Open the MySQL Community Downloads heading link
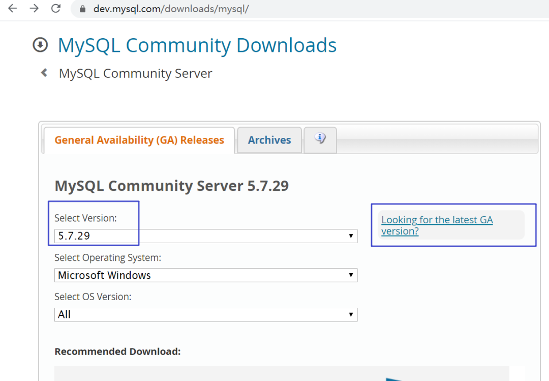Screen dimensions: 549x381 pos(197,45)
